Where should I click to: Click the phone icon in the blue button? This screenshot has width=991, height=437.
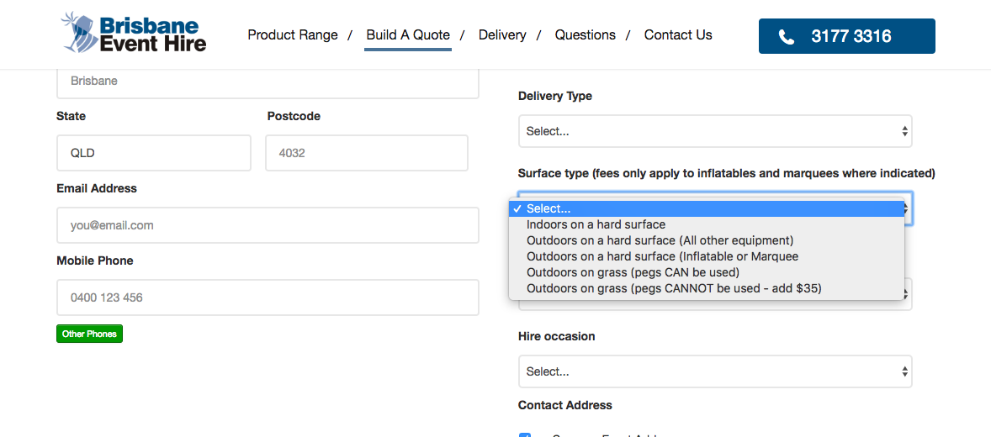(x=787, y=37)
